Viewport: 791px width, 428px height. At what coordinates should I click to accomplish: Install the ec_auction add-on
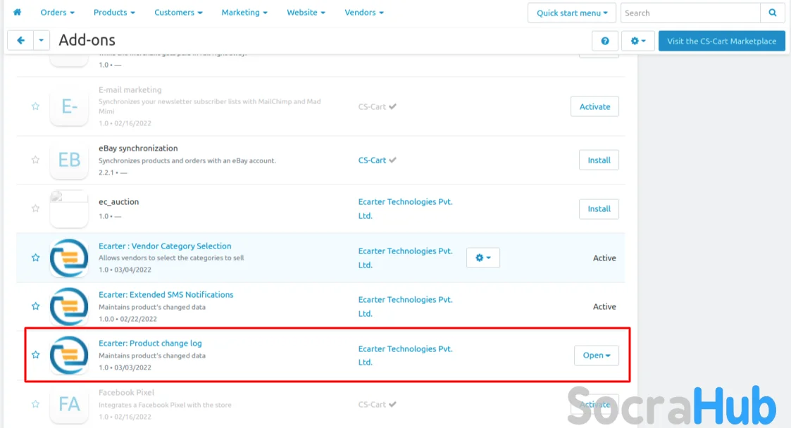[599, 208]
